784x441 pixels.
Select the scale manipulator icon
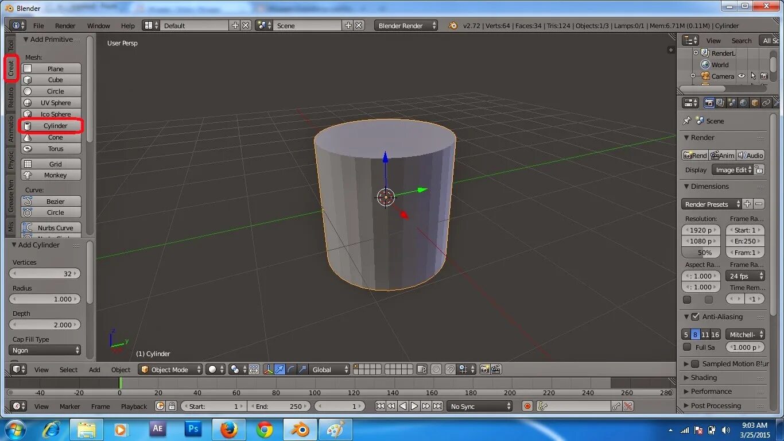click(x=302, y=369)
